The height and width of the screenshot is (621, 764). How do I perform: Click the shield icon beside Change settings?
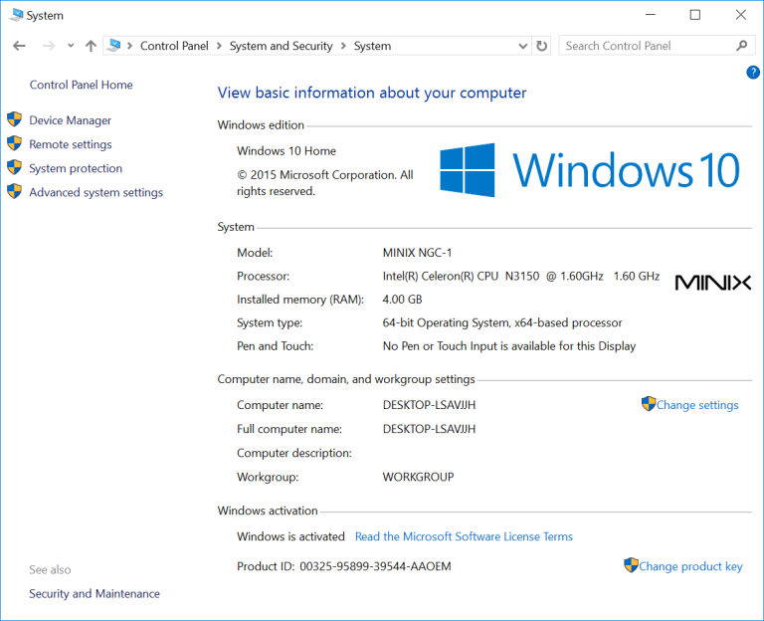coord(649,404)
